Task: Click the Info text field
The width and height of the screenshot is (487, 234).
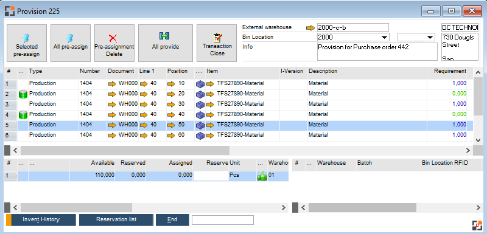Action: click(x=377, y=52)
